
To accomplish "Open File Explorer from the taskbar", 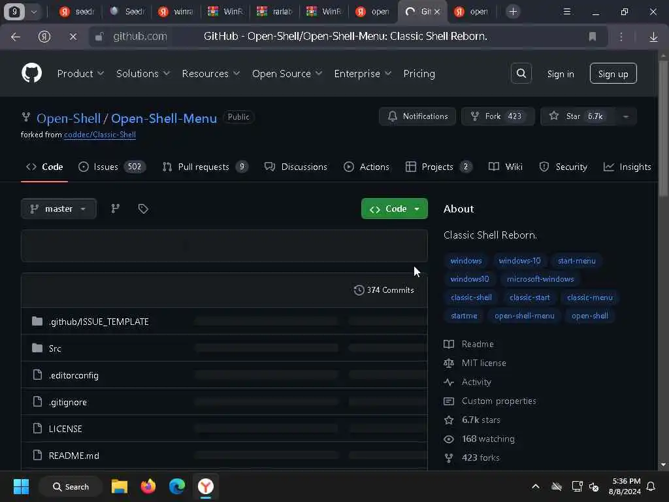I will tap(120, 486).
